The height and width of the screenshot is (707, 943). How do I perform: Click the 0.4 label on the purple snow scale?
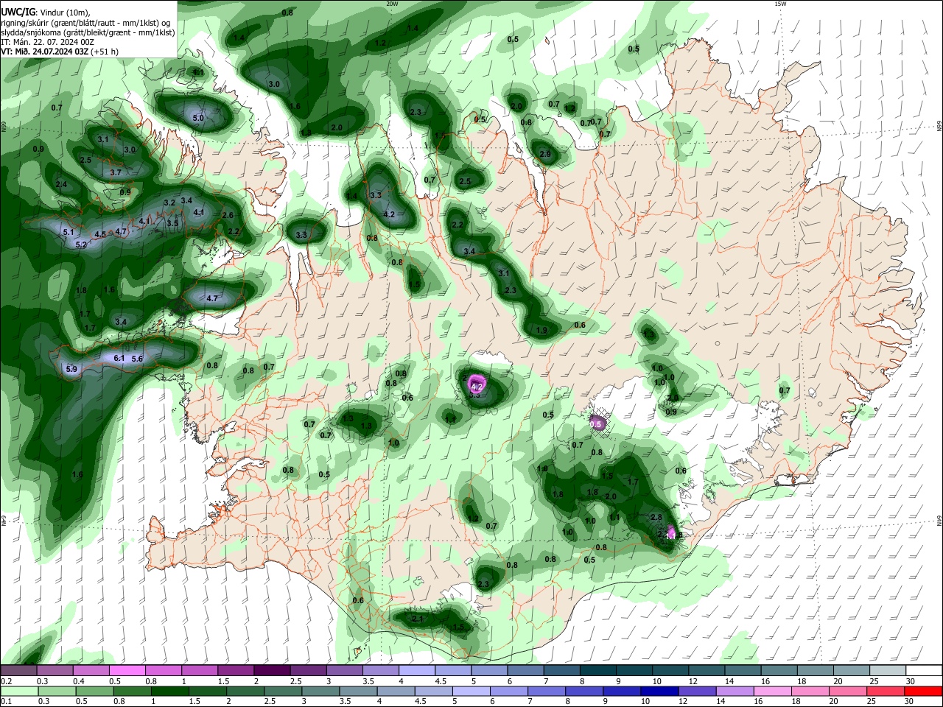[x=79, y=681]
